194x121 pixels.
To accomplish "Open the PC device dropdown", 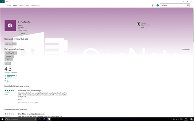I will (x=7, y=63).
